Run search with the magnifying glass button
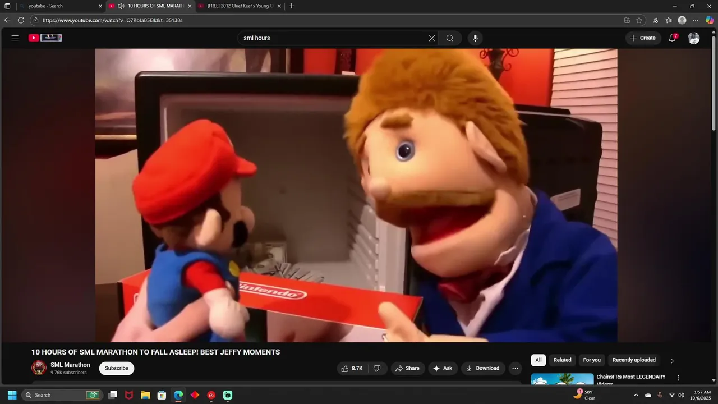718x404 pixels. coord(450,38)
